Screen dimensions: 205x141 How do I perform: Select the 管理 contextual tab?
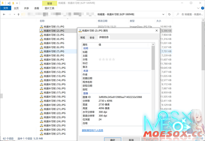click(x=50, y=4)
